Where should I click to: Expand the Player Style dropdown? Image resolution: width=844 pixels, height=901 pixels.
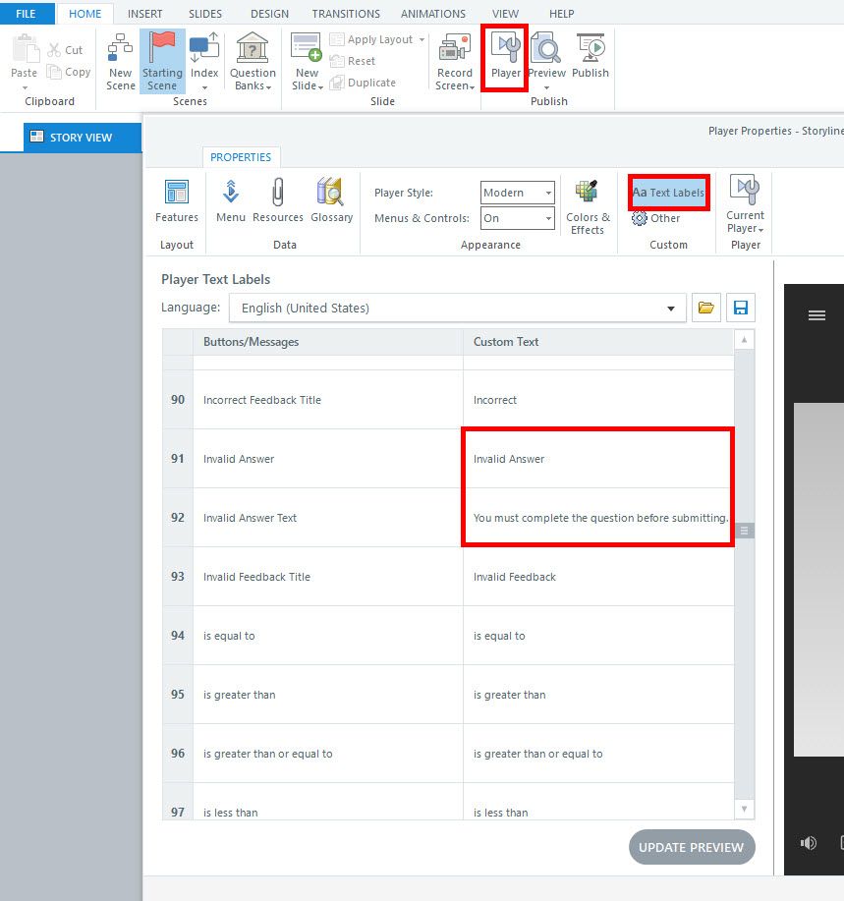tap(548, 193)
